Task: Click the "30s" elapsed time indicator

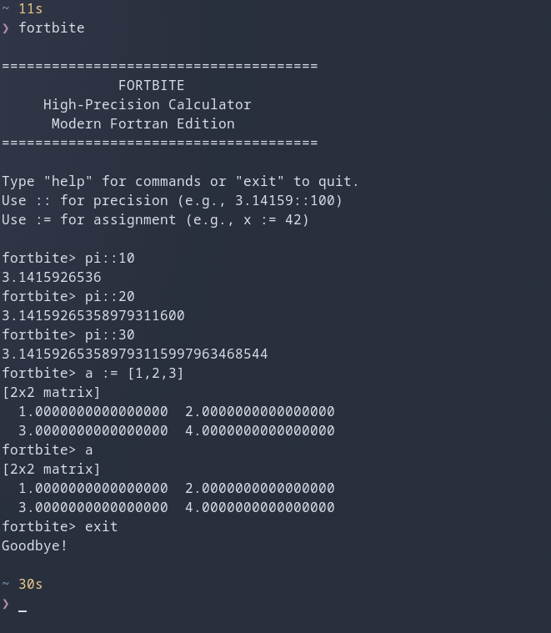Action: click(30, 585)
